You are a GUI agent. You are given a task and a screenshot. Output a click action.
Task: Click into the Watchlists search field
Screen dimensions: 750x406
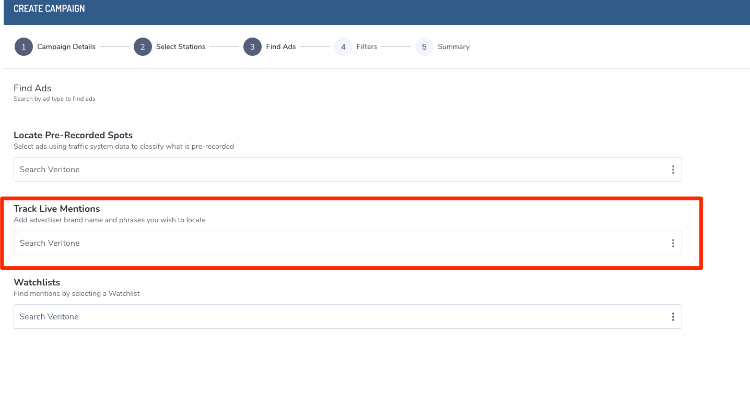(334, 317)
